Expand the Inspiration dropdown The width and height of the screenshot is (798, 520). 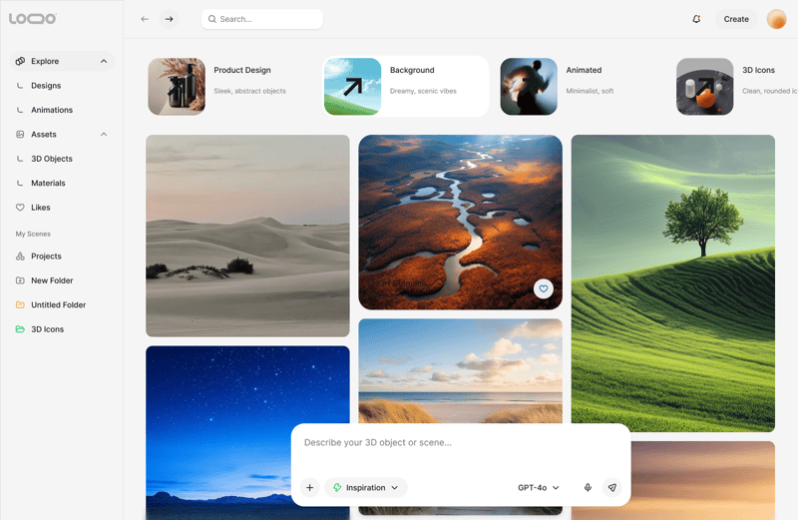click(x=366, y=487)
